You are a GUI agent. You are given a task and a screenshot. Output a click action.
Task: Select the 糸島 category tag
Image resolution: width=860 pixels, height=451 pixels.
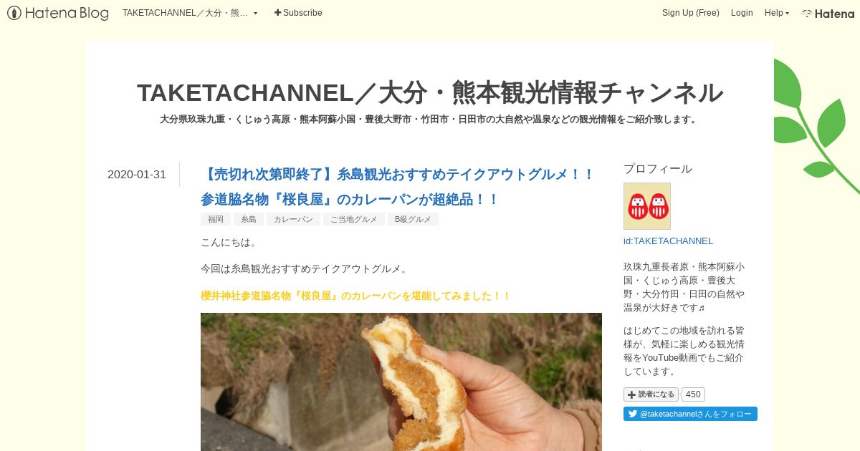[249, 219]
